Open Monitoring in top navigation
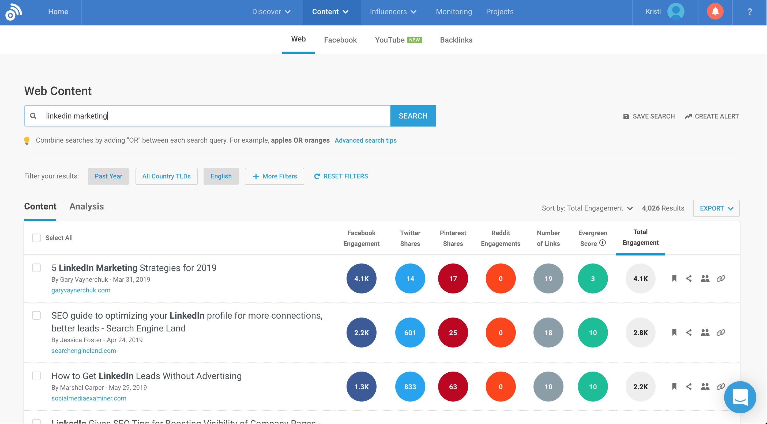The image size is (767, 424). point(454,12)
